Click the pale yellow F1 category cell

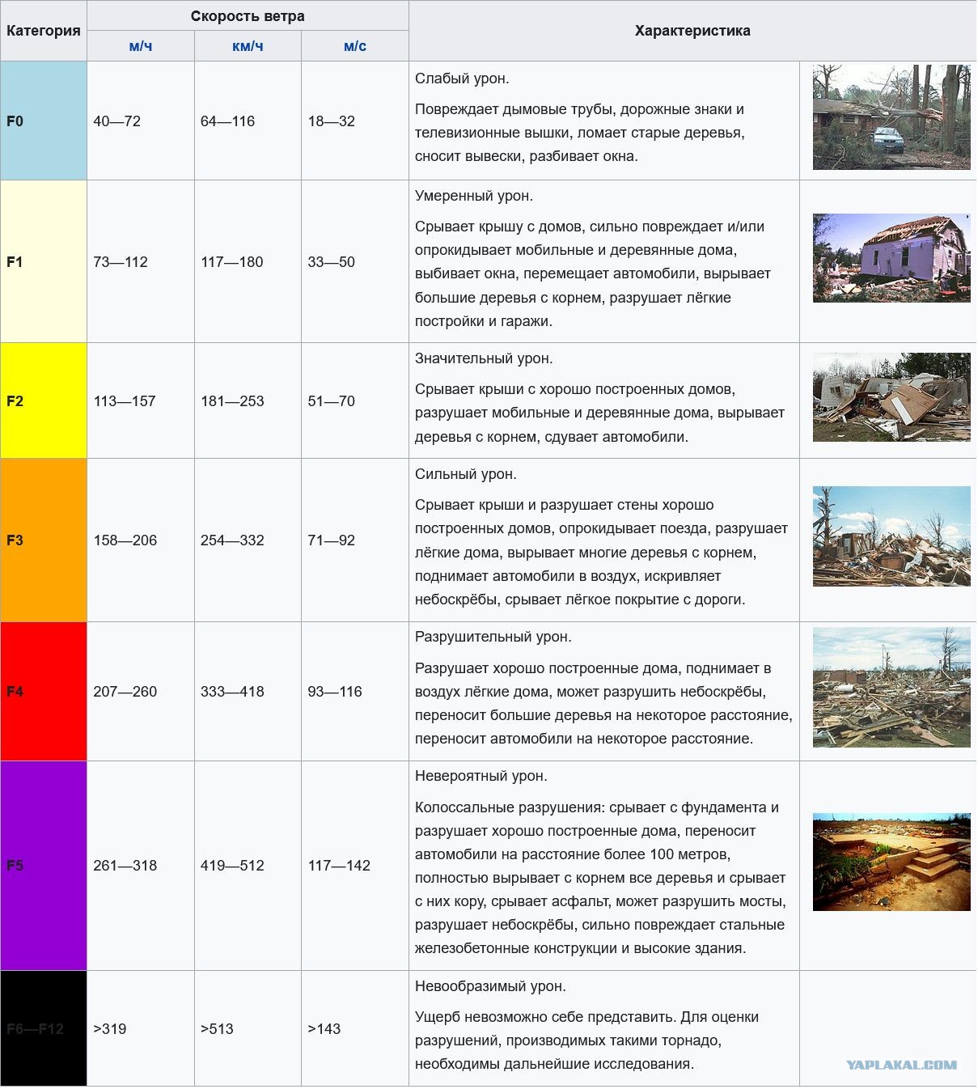coord(44,261)
